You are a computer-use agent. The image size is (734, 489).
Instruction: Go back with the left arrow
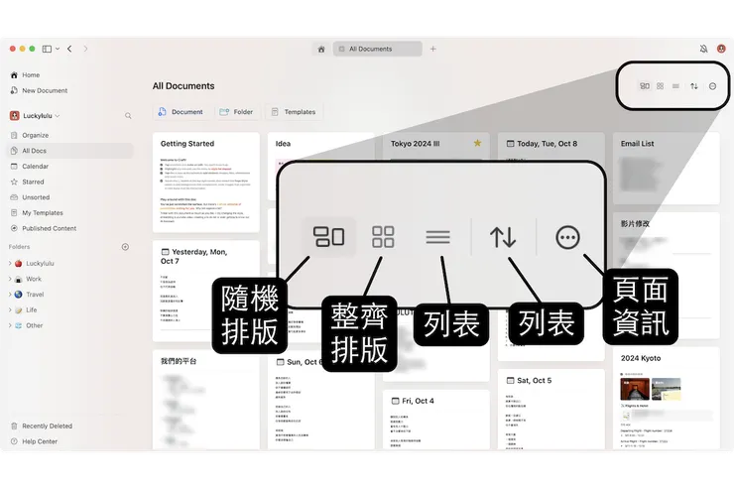[69, 49]
